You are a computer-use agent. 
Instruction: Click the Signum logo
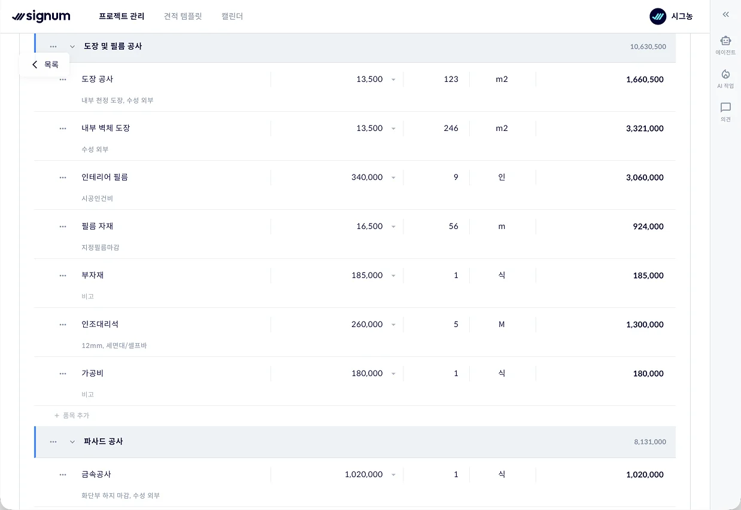[x=41, y=16]
